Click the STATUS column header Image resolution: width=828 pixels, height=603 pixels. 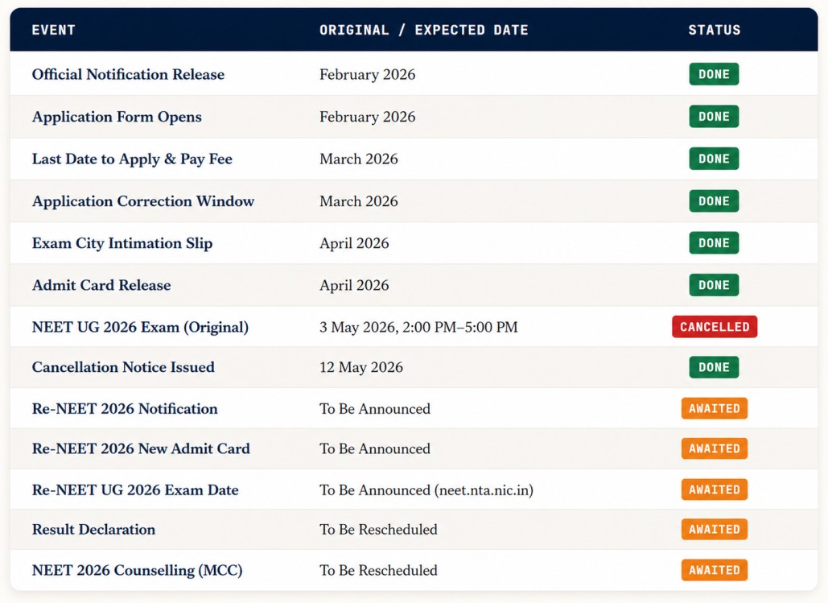tap(714, 30)
